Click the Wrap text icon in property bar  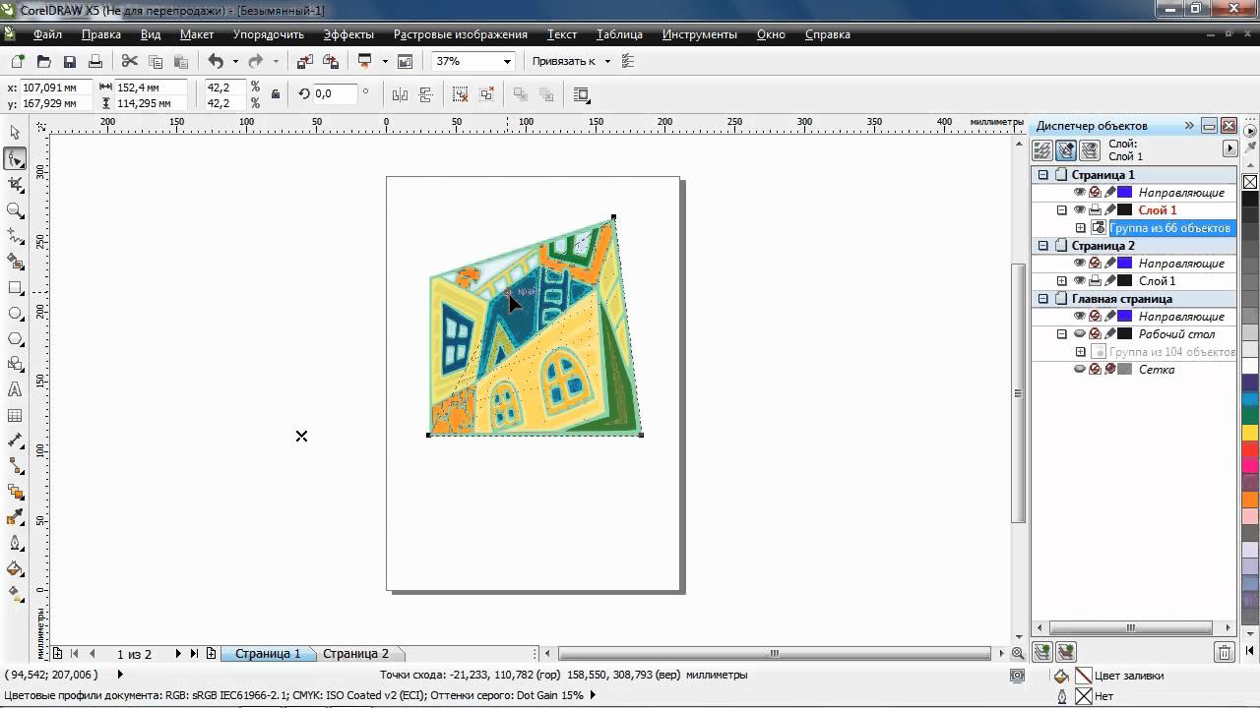582,94
